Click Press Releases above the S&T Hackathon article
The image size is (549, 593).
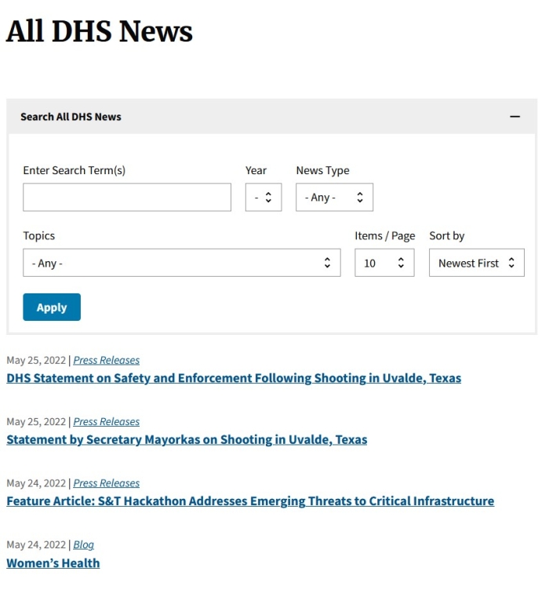[x=106, y=483]
